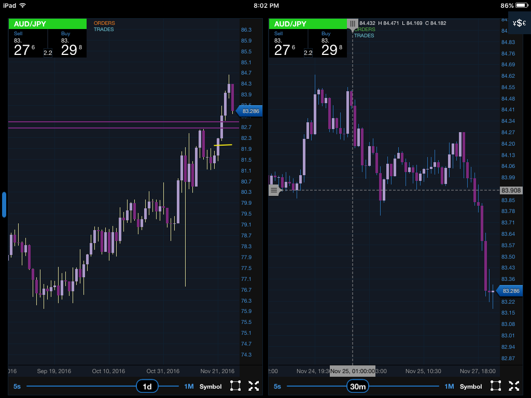Set left chart timeframe to 5s
The image size is (531, 398).
17,386
